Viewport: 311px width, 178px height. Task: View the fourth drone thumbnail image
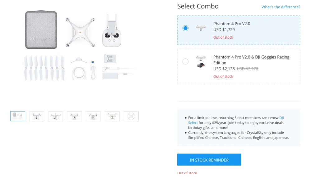74,116
